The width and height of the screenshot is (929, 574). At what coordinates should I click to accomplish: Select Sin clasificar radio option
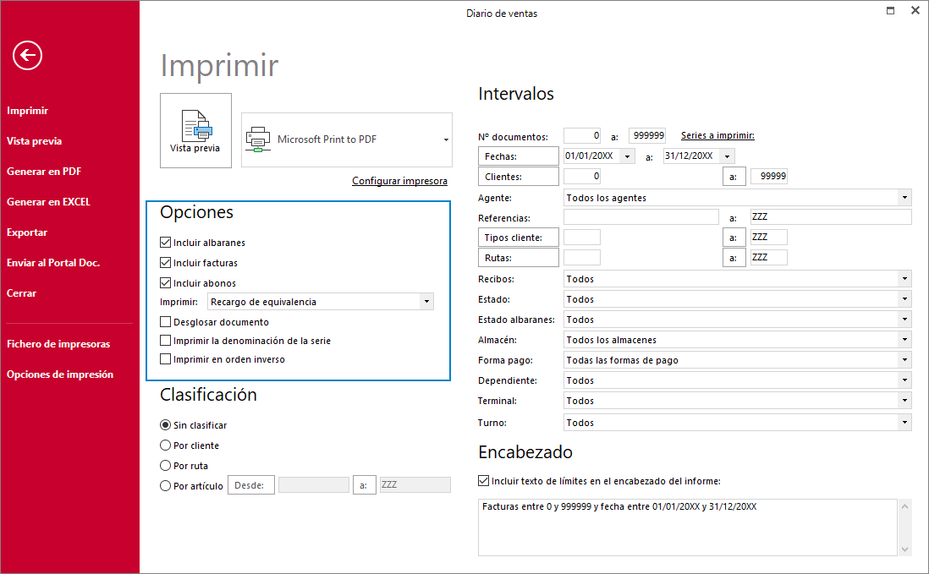pyautogui.click(x=165, y=425)
